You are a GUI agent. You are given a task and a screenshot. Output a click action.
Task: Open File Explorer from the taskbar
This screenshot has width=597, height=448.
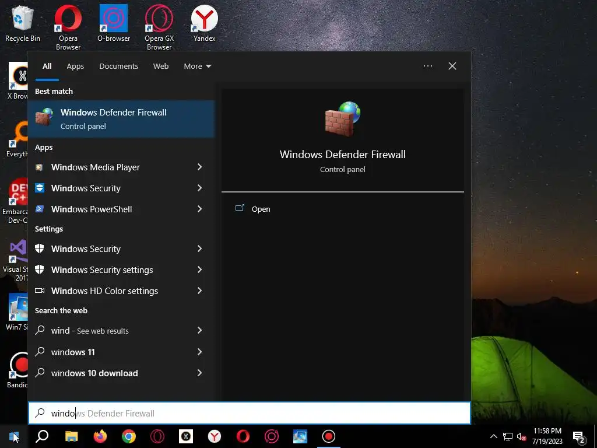[71, 436]
